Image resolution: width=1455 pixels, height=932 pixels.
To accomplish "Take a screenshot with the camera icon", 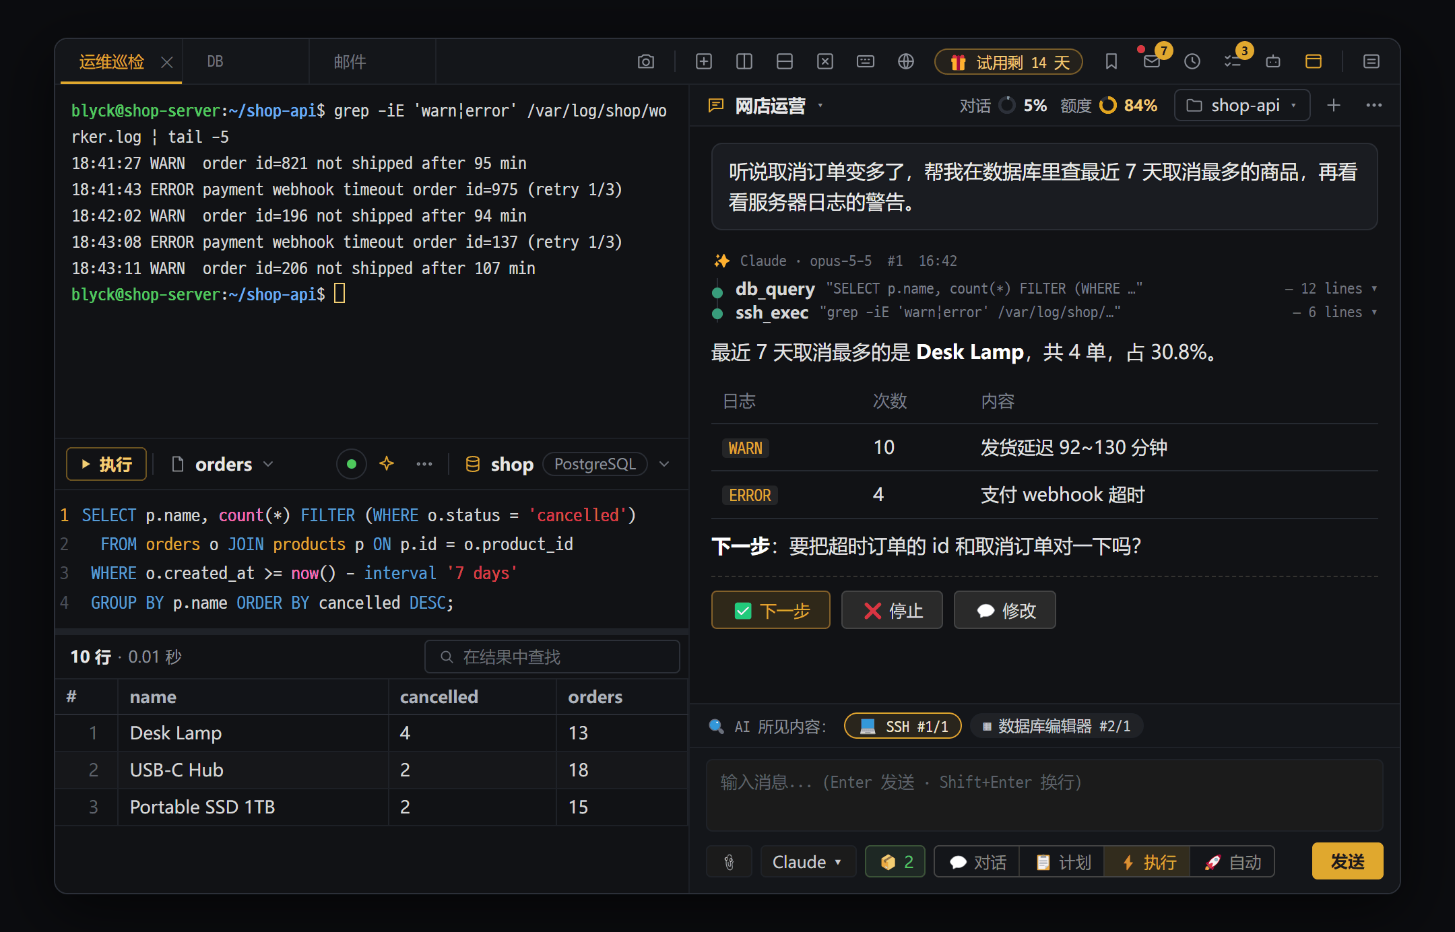I will pos(645,62).
